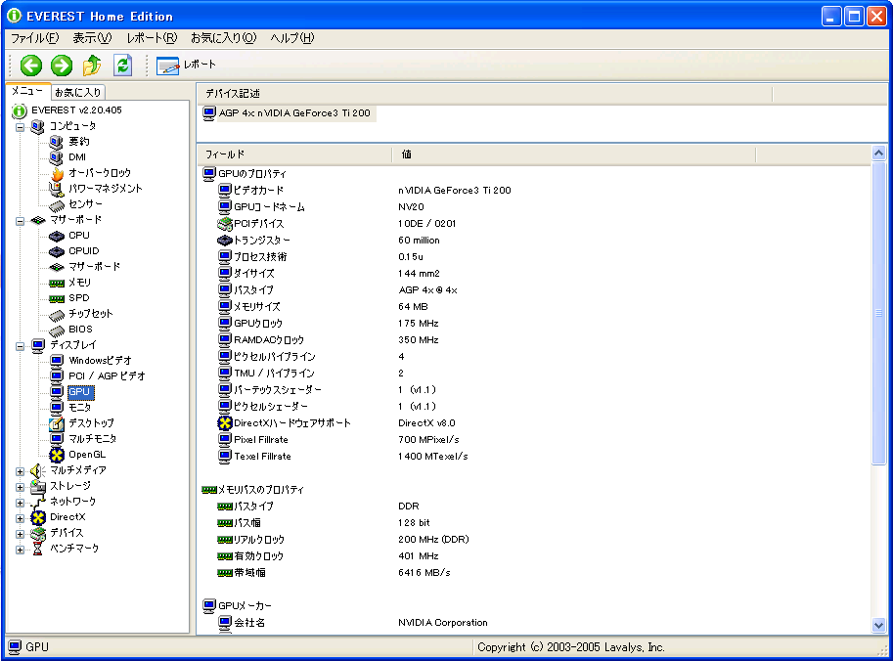Image resolution: width=893 pixels, height=661 pixels.
Task: Select the highlighted GPU tree item
Action: click(80, 392)
